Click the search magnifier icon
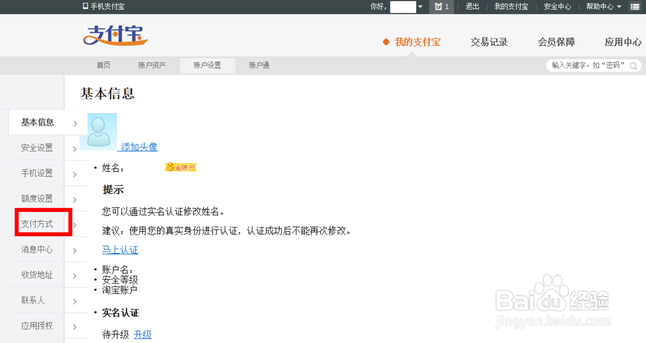Screen dimensions: 646x343 click(634, 65)
